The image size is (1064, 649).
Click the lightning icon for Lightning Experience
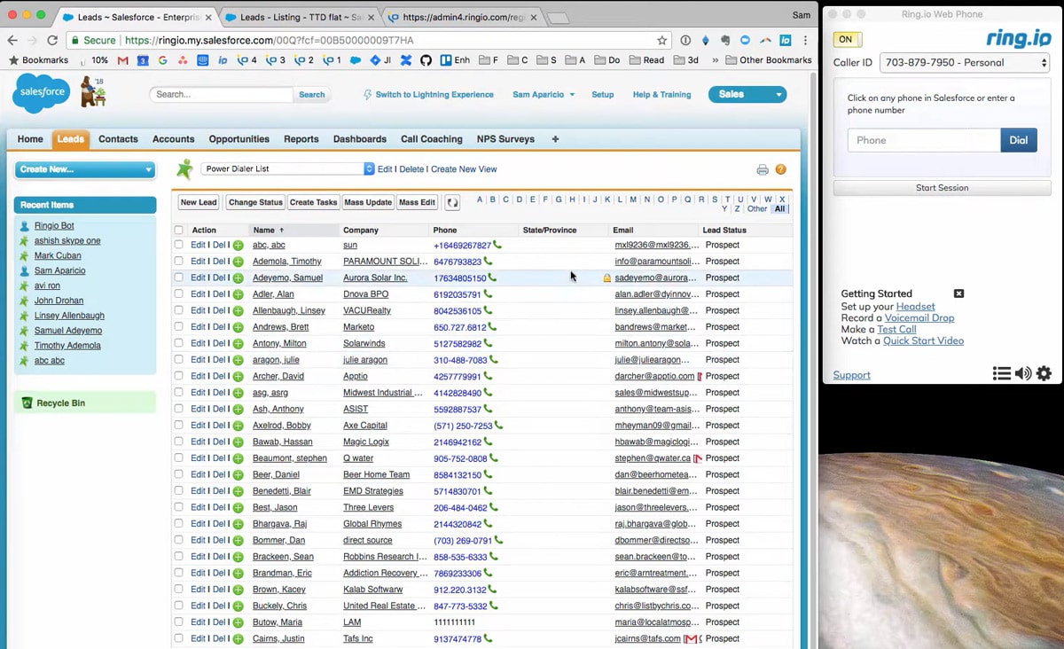coord(368,95)
